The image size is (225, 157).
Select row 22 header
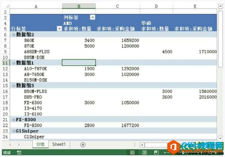pyautogui.click(x=5, y=125)
